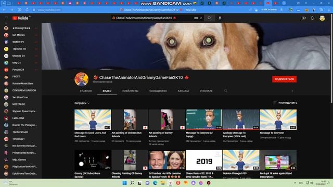The width and height of the screenshot is (333, 187).
Task: Click the browser back arrow
Action: [x=4, y=10]
